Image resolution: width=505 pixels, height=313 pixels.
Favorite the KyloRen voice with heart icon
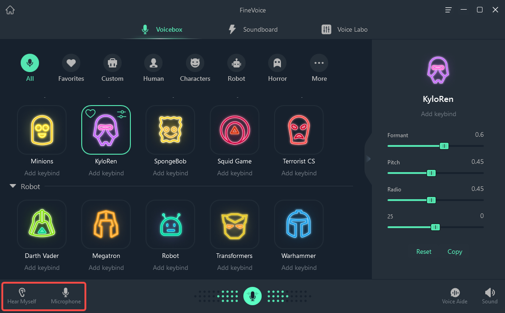click(x=90, y=113)
